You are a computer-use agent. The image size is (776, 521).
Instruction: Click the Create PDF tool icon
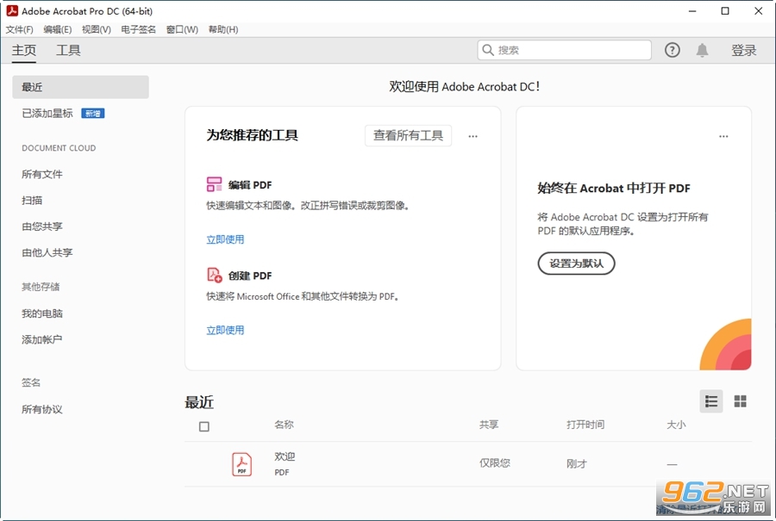(215, 275)
